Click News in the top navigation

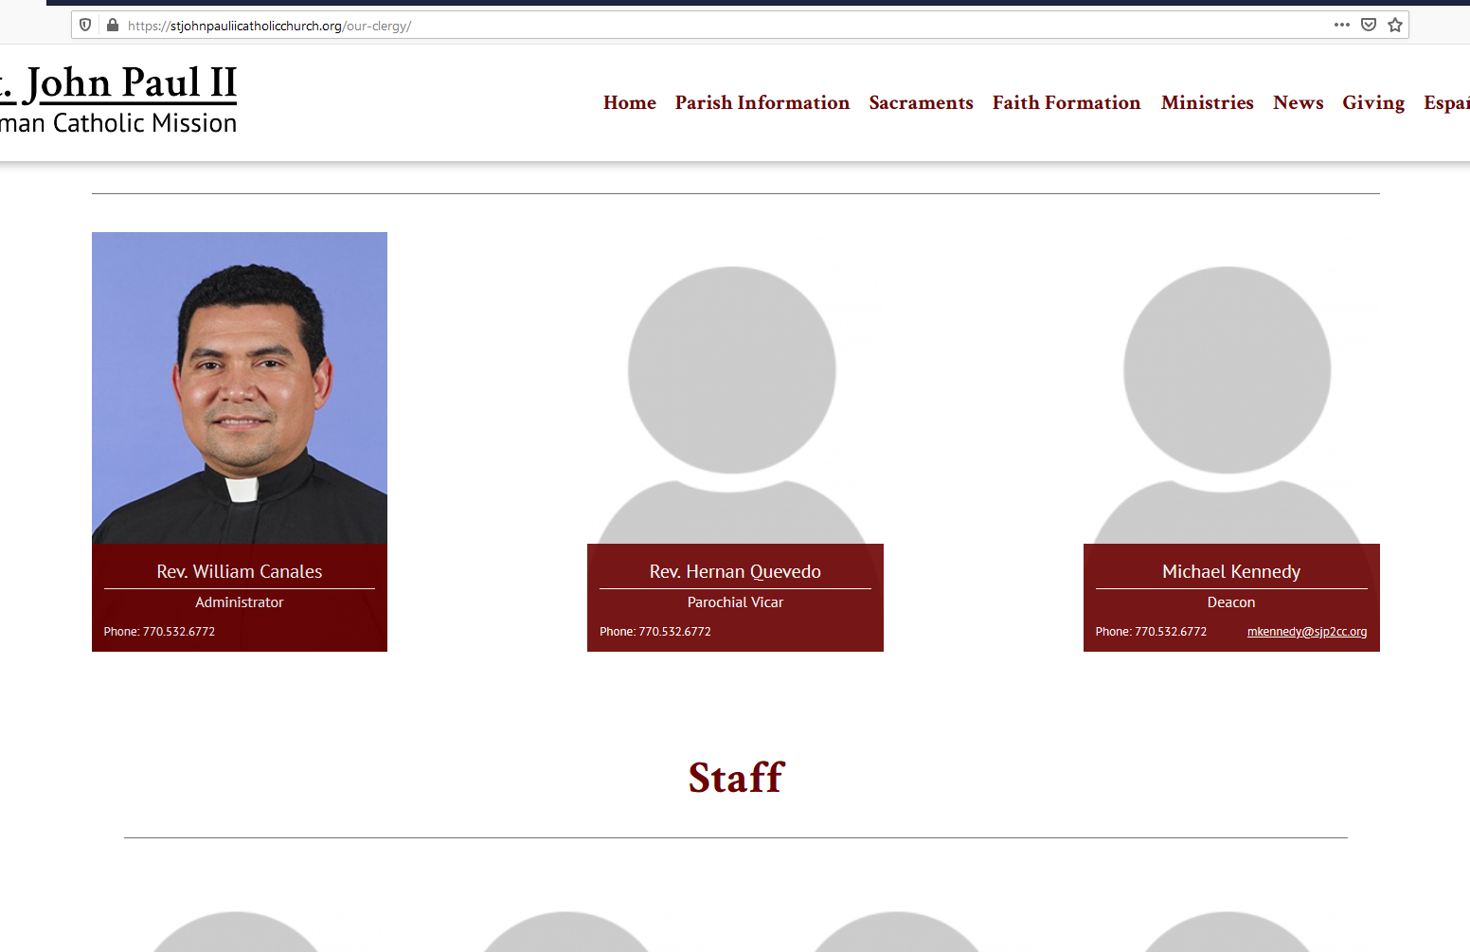point(1298,102)
